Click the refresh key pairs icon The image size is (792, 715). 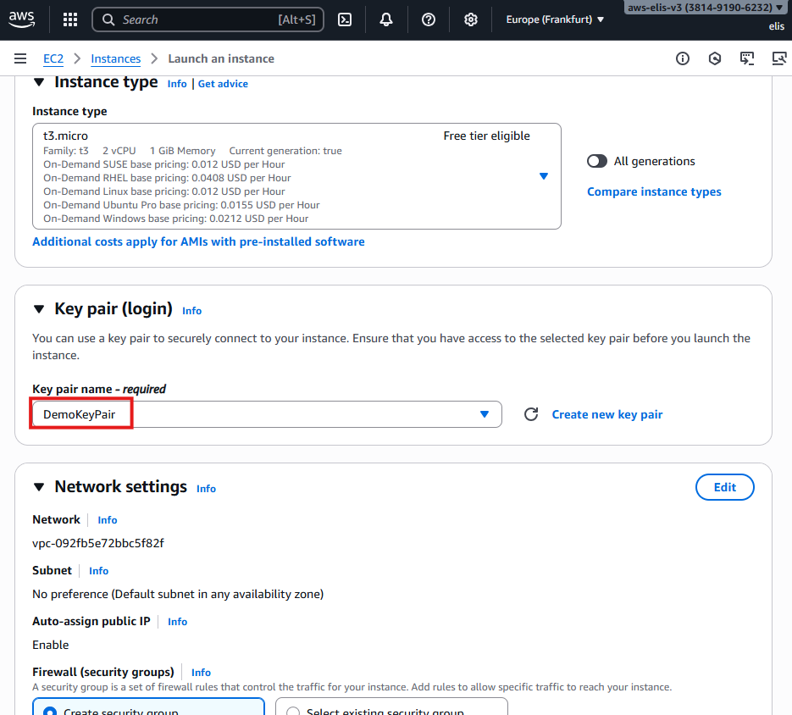coord(531,414)
